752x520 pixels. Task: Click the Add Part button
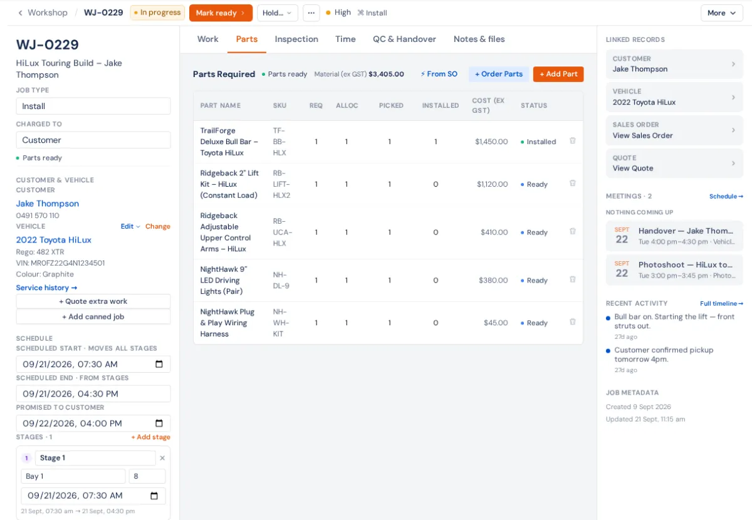click(x=558, y=74)
